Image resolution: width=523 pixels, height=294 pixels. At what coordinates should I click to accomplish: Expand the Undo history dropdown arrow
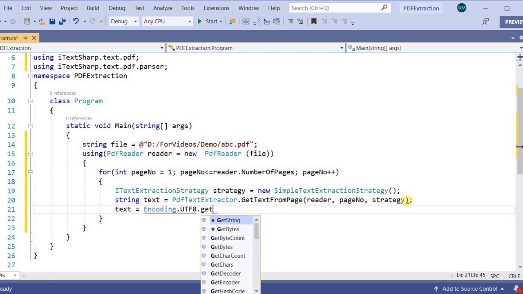coord(85,22)
